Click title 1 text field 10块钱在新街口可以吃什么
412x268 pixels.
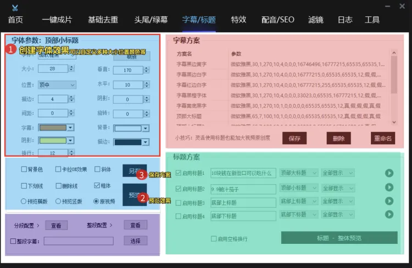(x=243, y=173)
